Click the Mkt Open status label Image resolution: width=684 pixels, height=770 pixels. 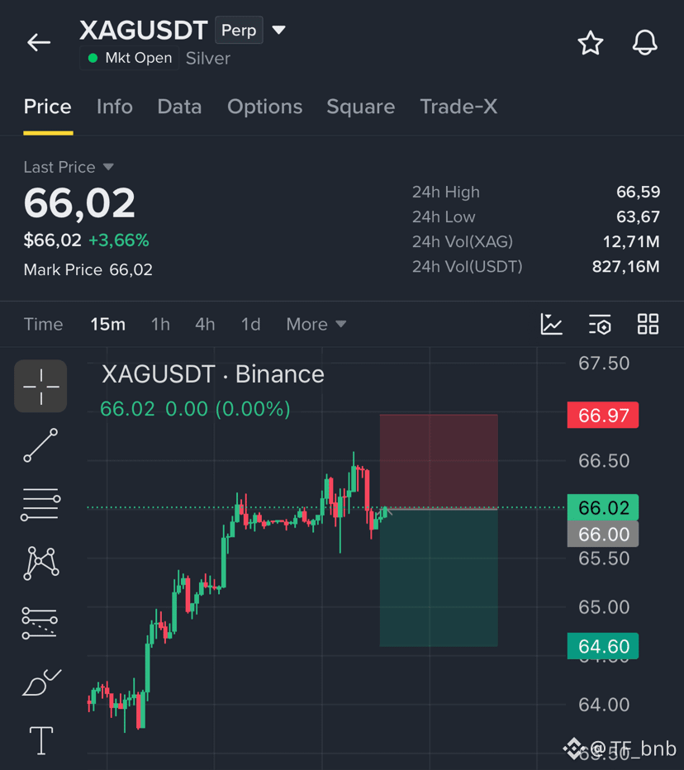[x=130, y=58]
